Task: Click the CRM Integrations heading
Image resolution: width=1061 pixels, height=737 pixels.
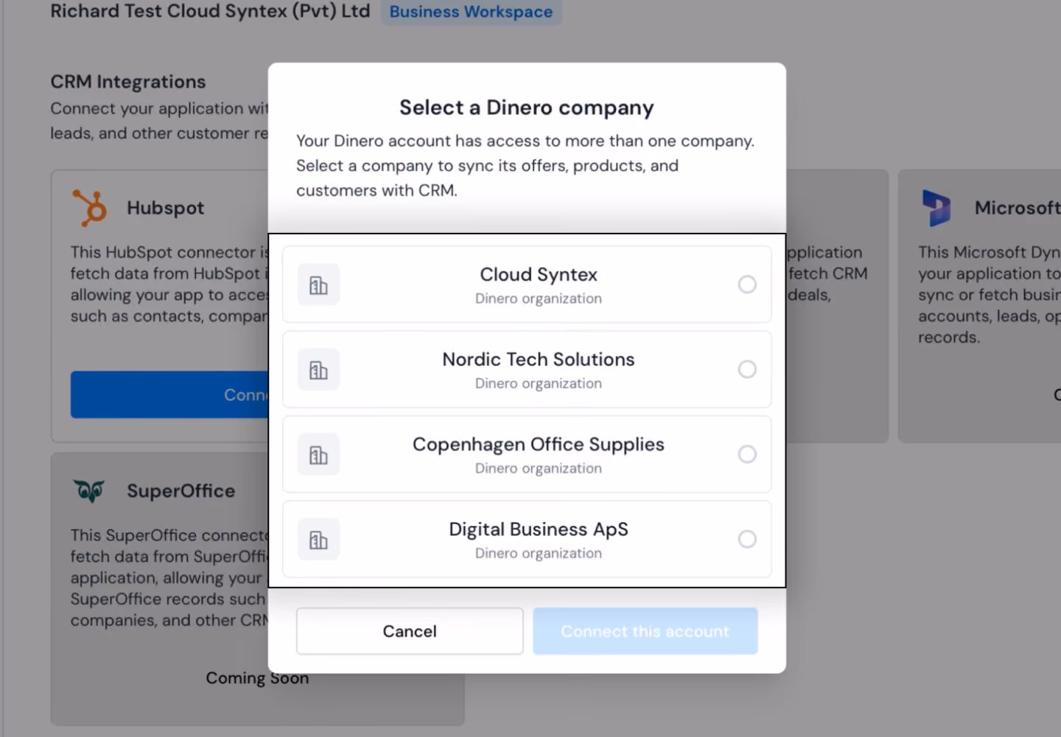Action: [x=128, y=82]
